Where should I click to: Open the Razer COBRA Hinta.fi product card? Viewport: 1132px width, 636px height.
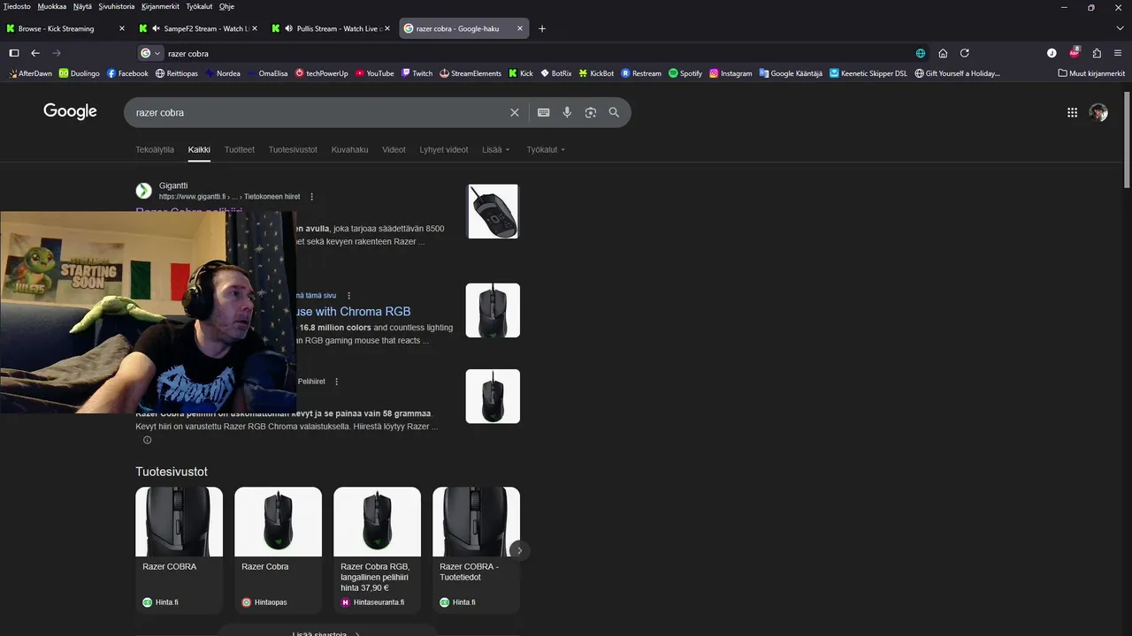tap(179, 549)
